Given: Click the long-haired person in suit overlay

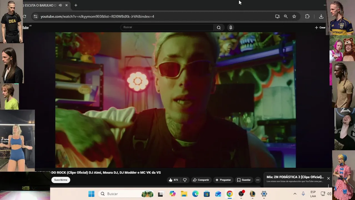Looking at the screenshot, I should pyautogui.click(x=12, y=64).
